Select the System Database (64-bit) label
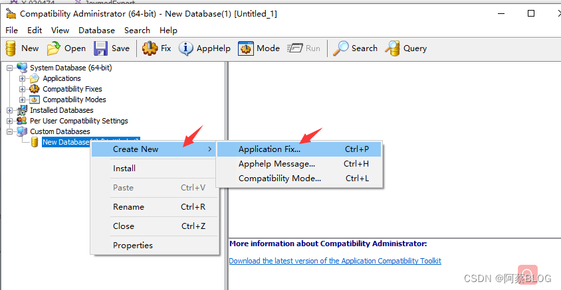The height and width of the screenshot is (290, 561). [71, 68]
